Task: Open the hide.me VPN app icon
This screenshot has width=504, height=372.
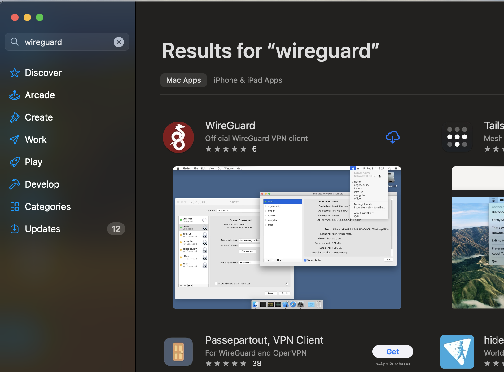Action: click(x=457, y=352)
